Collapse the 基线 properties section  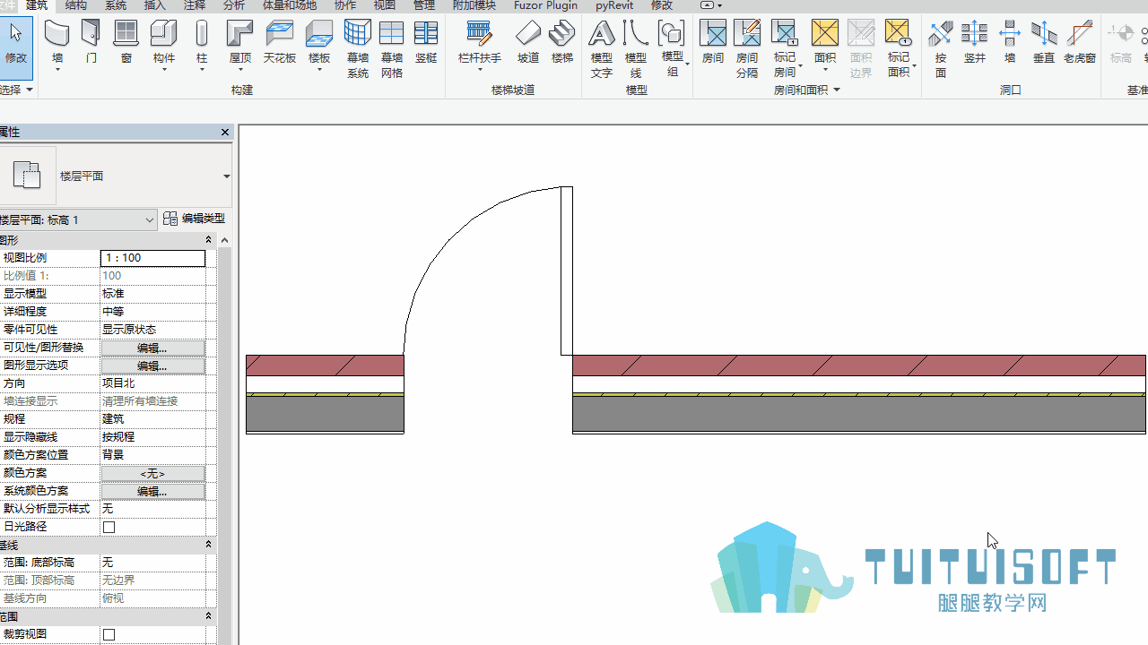[x=209, y=545]
